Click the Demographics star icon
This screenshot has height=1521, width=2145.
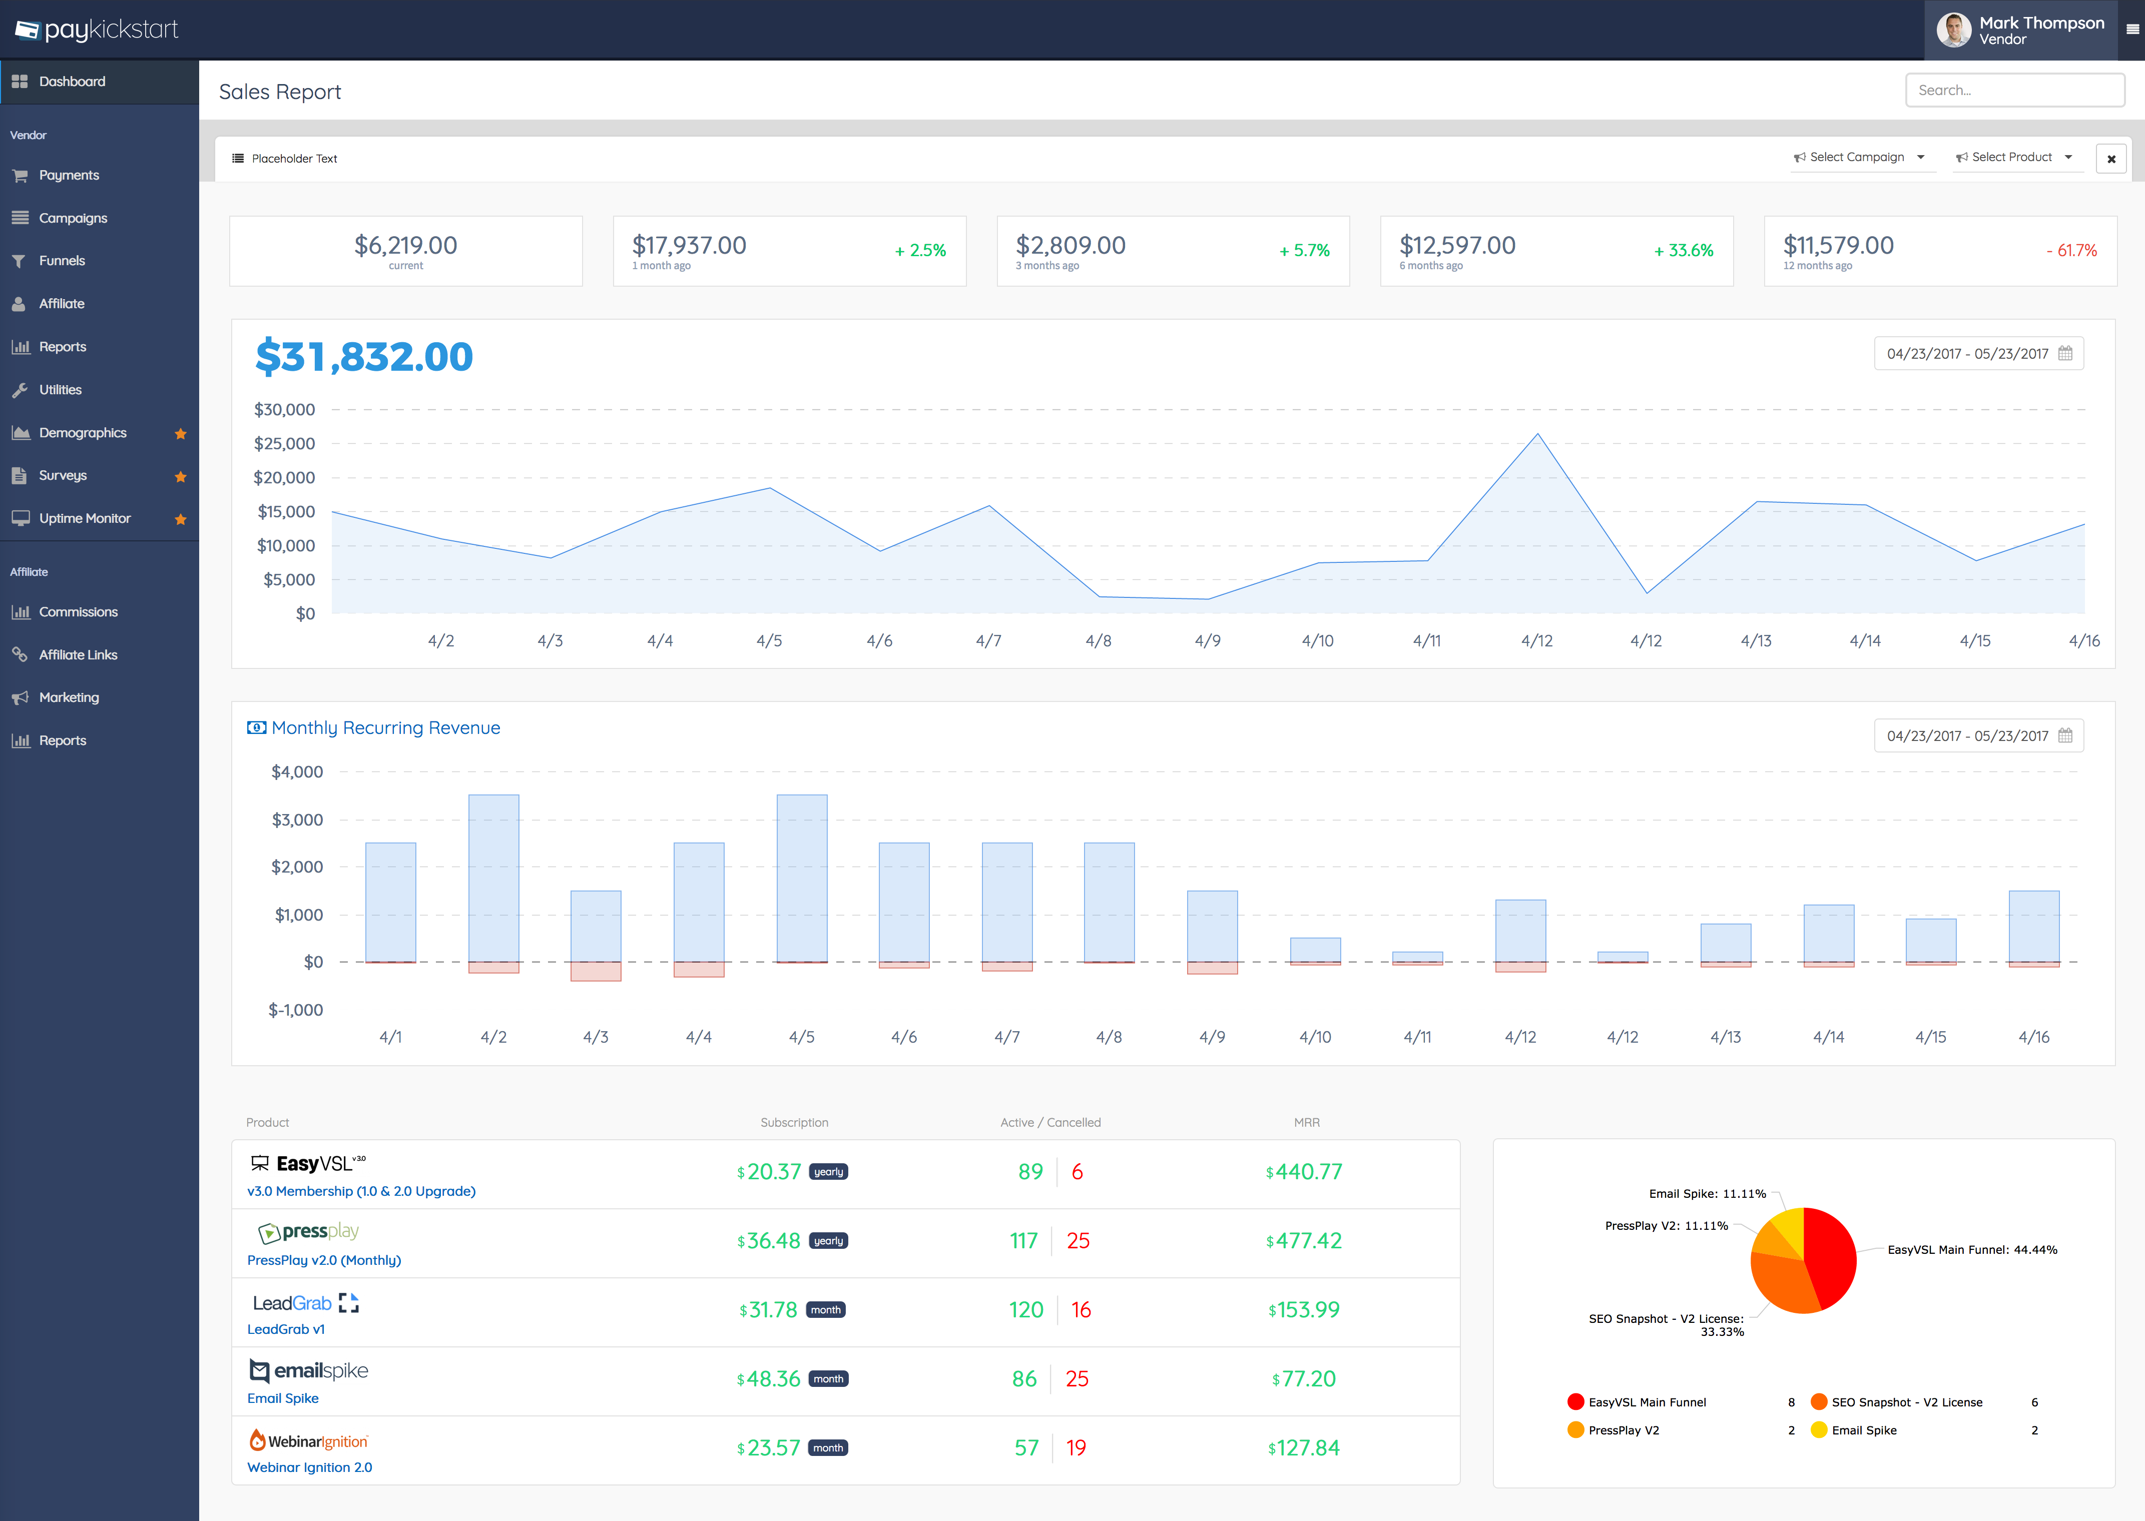tap(181, 434)
